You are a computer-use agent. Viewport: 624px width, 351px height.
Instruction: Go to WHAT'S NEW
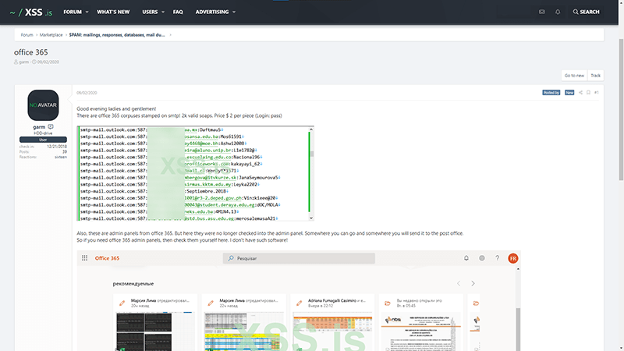[x=113, y=12]
